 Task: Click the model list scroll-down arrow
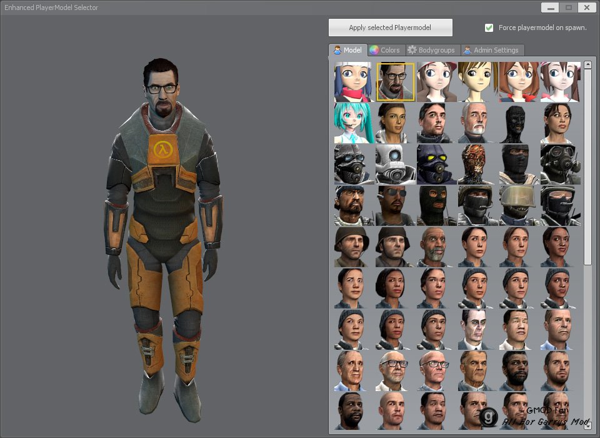(587, 425)
